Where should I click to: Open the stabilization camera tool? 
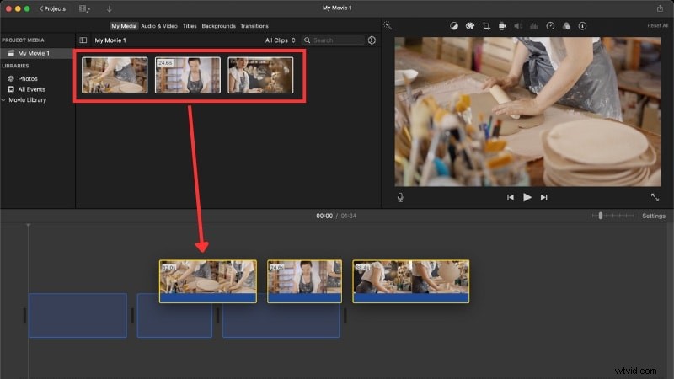[502, 25]
